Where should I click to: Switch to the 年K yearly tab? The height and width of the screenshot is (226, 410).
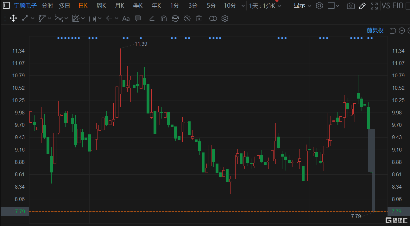[x=156, y=6]
